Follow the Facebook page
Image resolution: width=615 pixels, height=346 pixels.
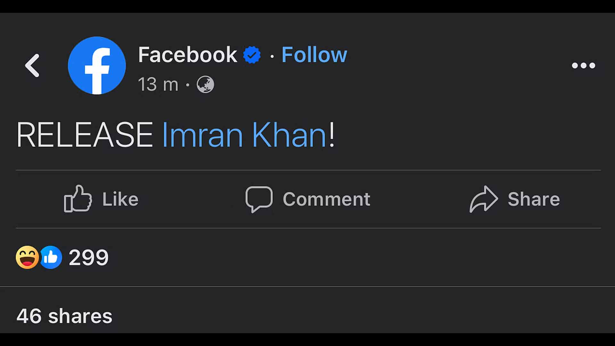314,55
